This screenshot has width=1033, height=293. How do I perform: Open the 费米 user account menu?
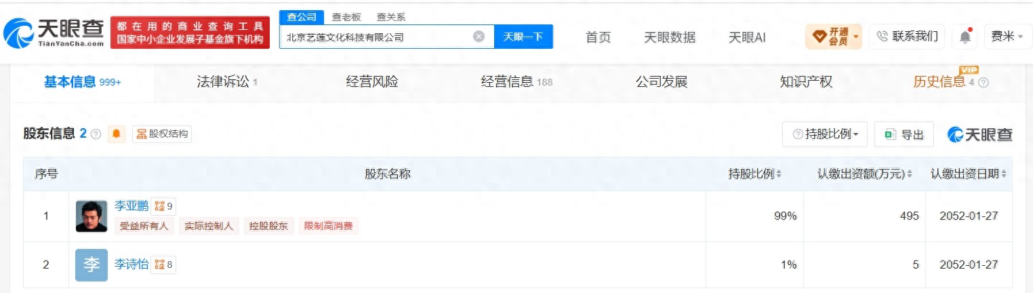(x=1007, y=37)
